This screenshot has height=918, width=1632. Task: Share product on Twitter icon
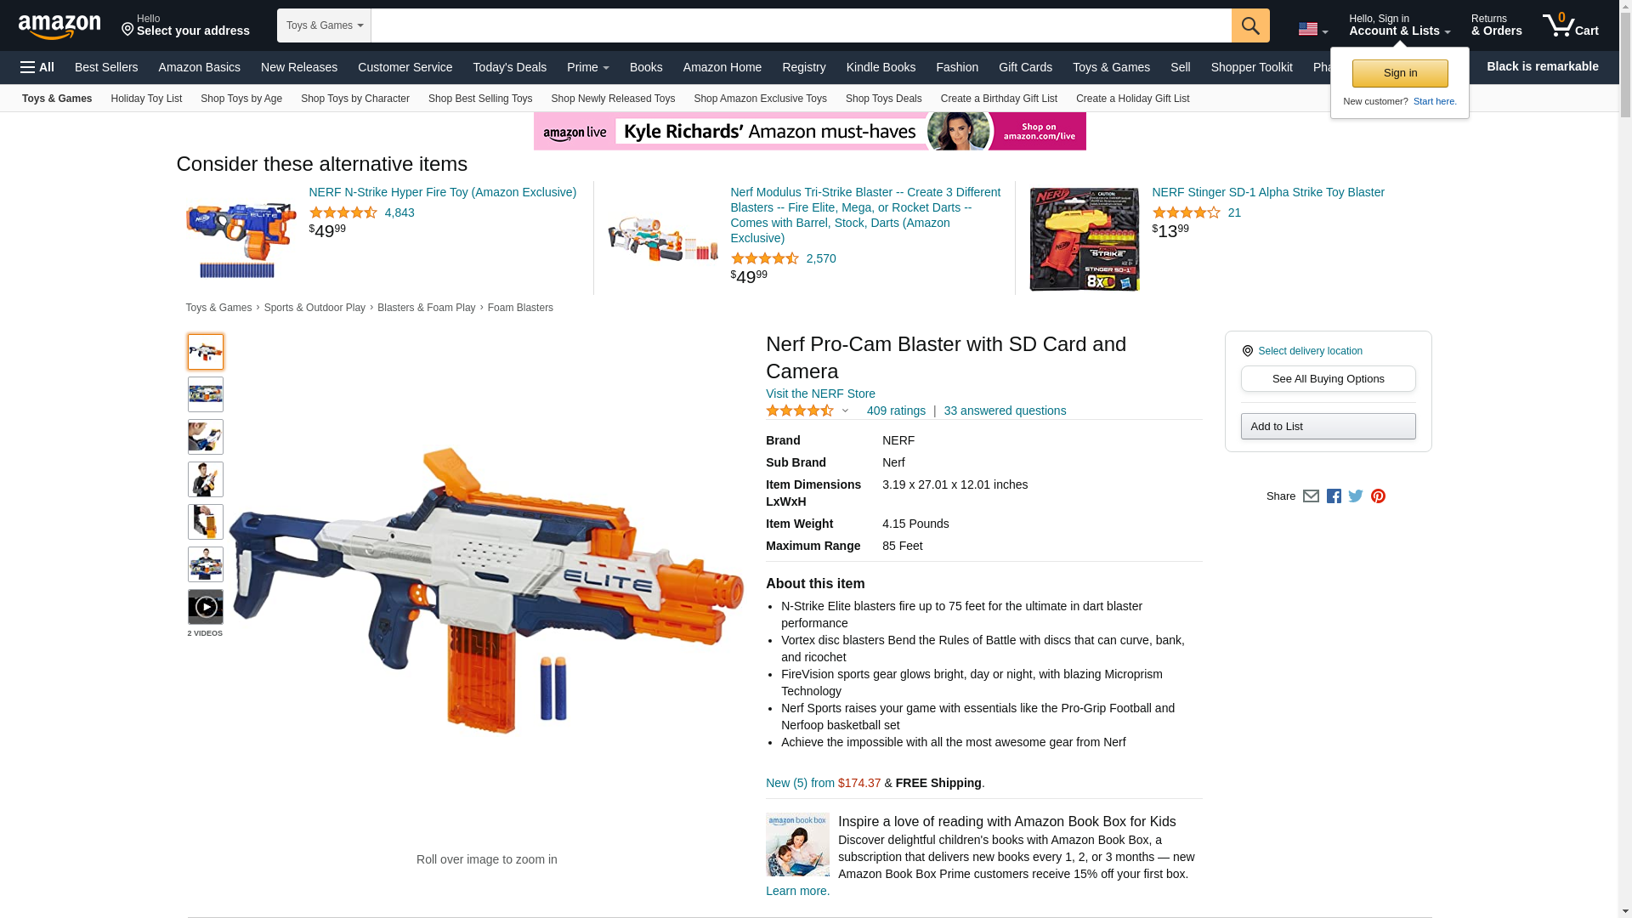(1356, 496)
